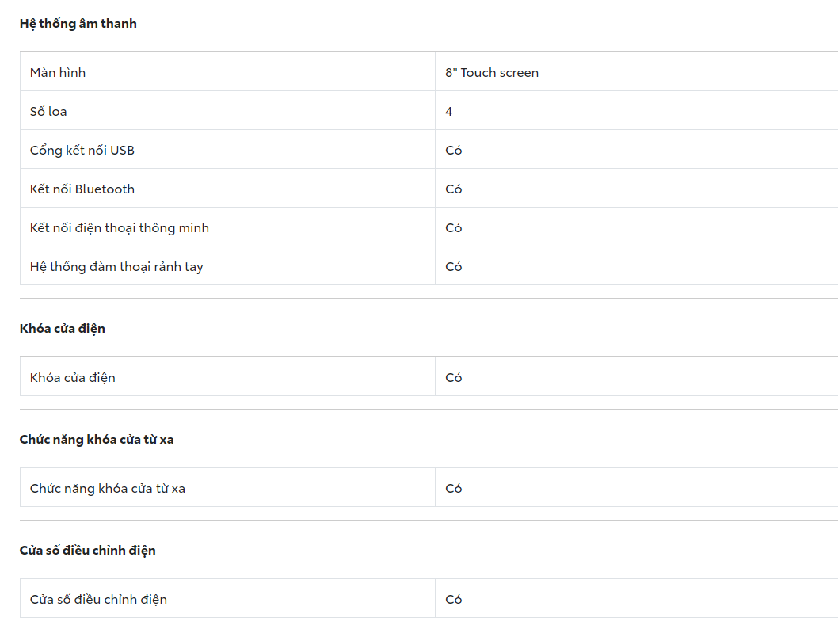Select the "Số loa" row label

click(x=48, y=112)
